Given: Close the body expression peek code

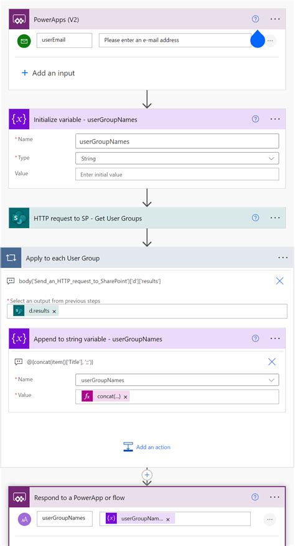Looking at the screenshot, I should [x=279, y=281].
